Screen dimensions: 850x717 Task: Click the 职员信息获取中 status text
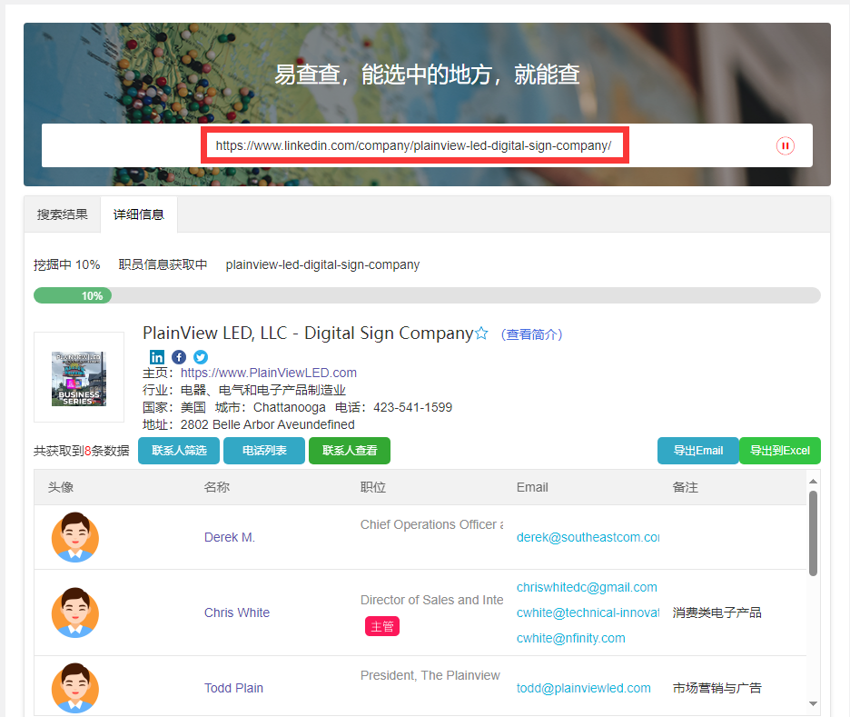163,264
